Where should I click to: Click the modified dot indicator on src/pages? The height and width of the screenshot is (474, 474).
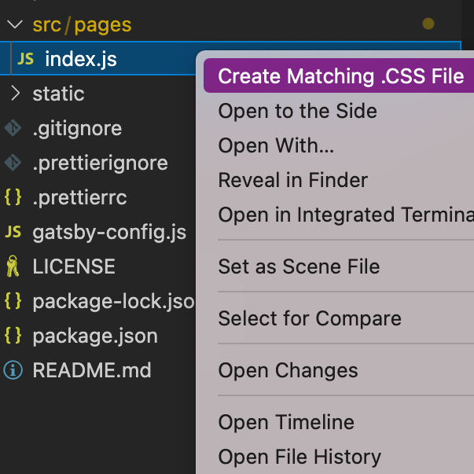pyautogui.click(x=428, y=24)
